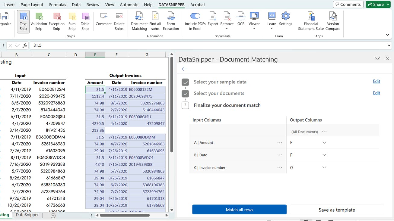Toggle Include PDFs in Excel
This screenshot has width=394, height=221.
click(195, 16)
